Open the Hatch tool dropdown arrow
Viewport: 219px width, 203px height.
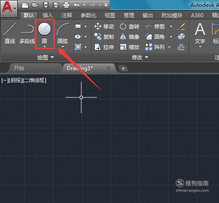[86, 47]
